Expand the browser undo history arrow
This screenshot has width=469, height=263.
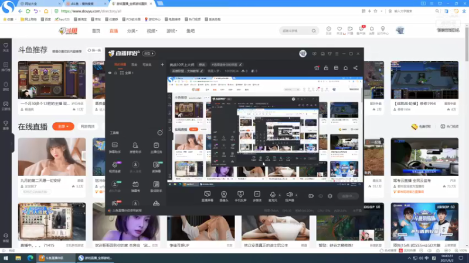pos(40,11)
